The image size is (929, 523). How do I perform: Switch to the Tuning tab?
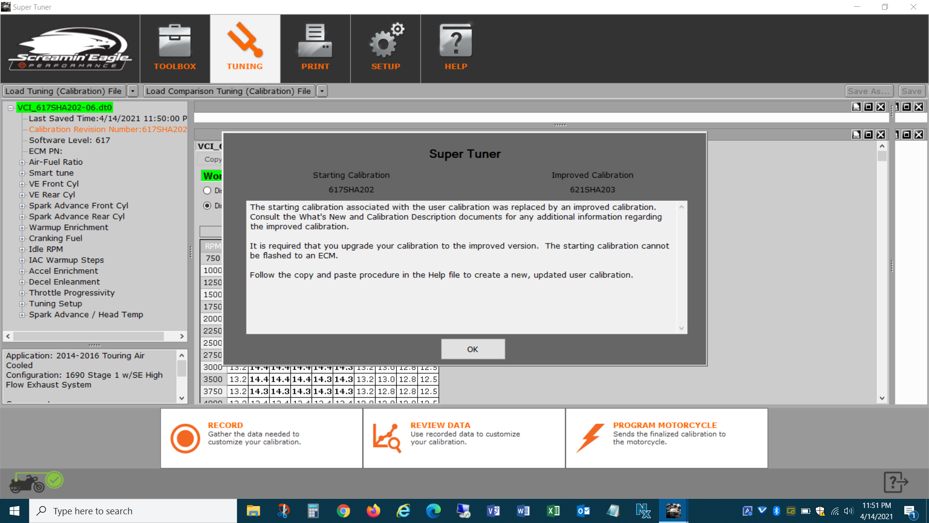[x=245, y=48]
